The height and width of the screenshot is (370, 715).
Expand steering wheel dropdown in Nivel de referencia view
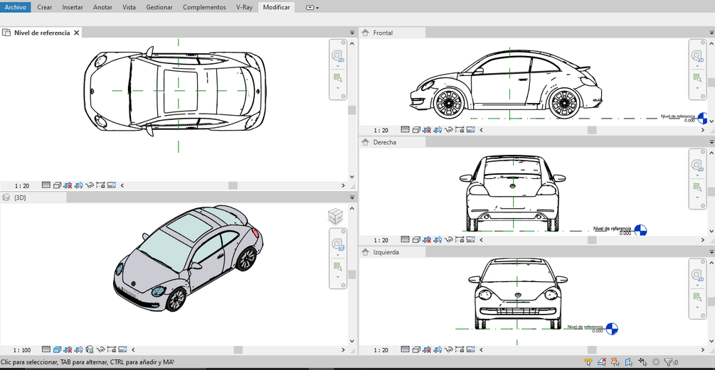[338, 66]
